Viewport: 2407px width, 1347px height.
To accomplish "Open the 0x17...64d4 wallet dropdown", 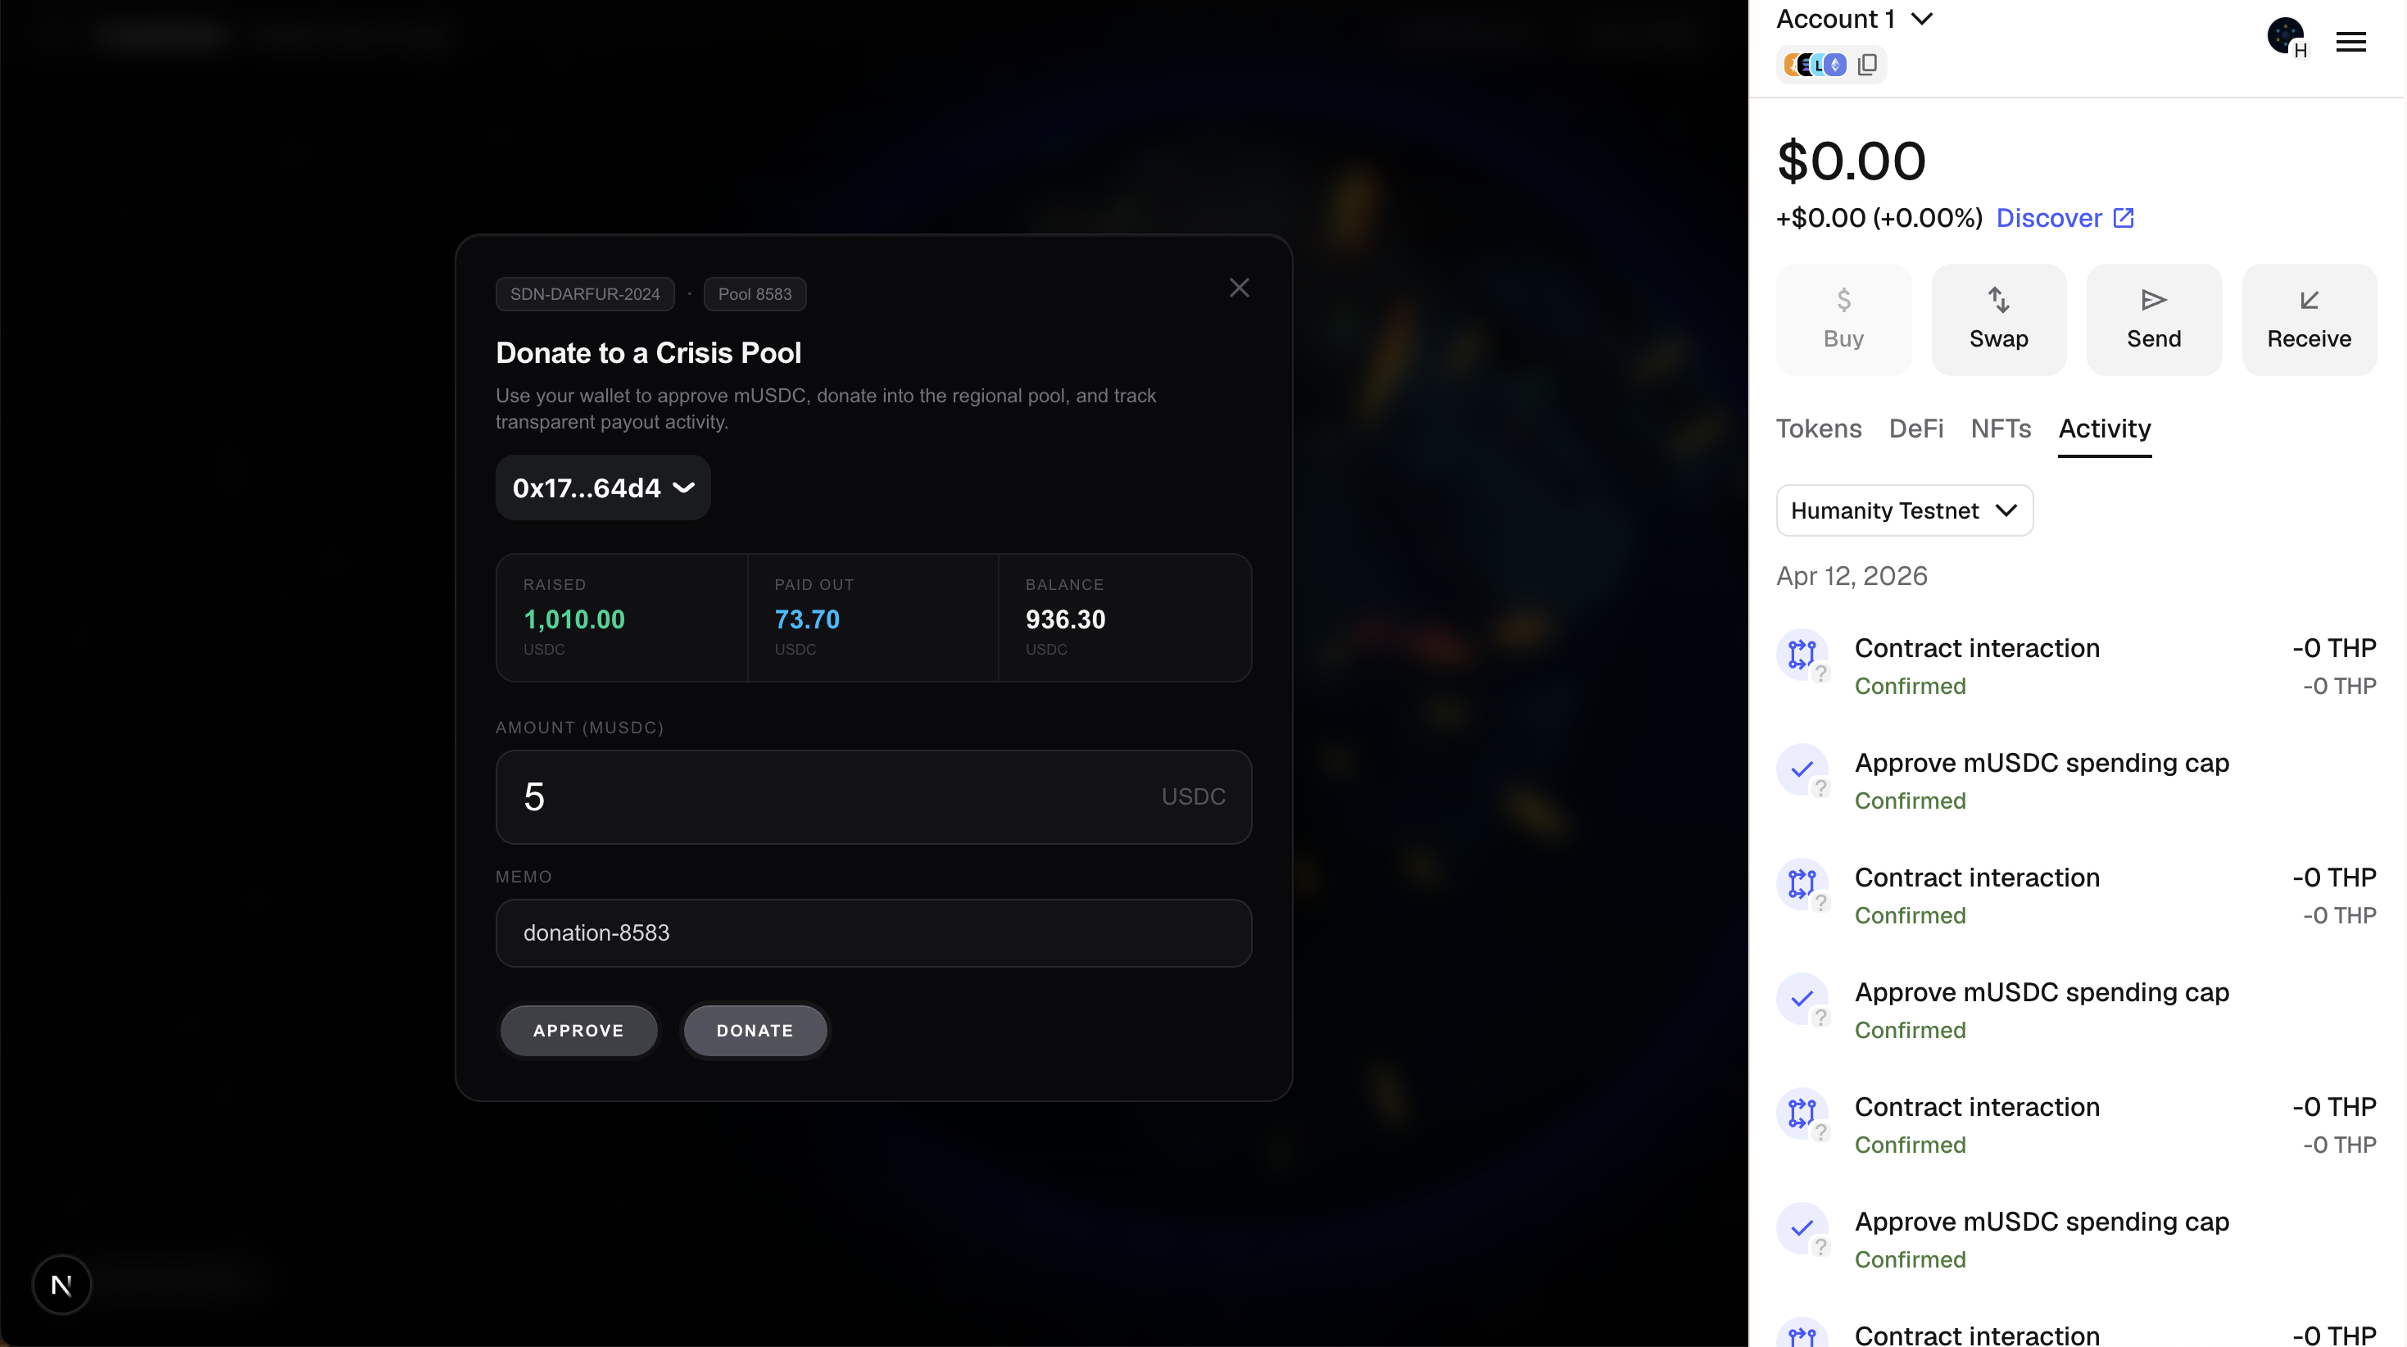I will coord(603,488).
